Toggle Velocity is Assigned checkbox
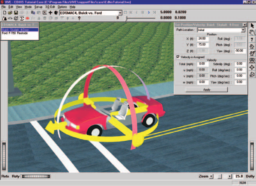256x186 pixels. click(178, 57)
